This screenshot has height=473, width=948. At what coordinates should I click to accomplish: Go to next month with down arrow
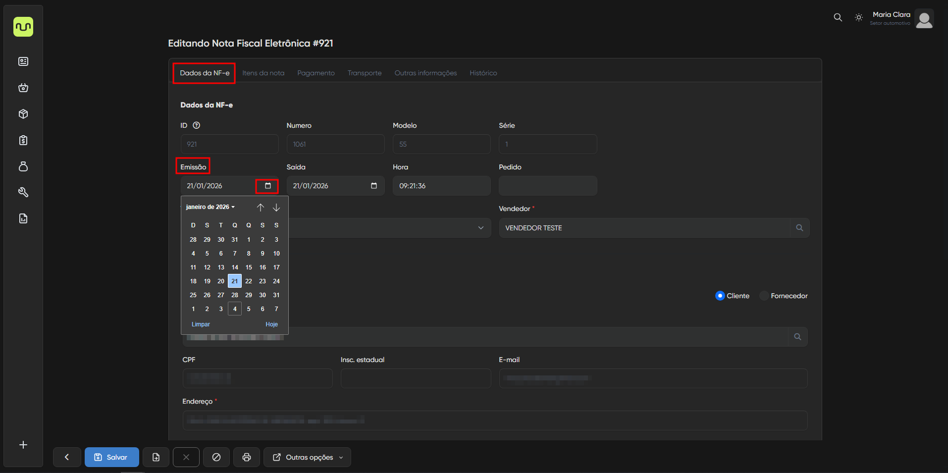tap(276, 208)
